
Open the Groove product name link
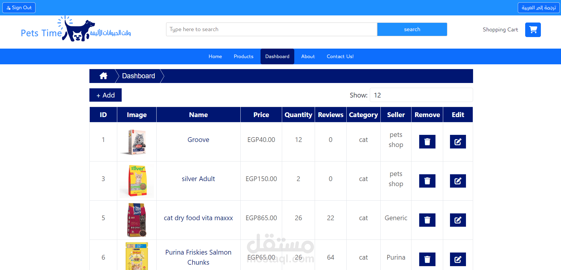(198, 140)
